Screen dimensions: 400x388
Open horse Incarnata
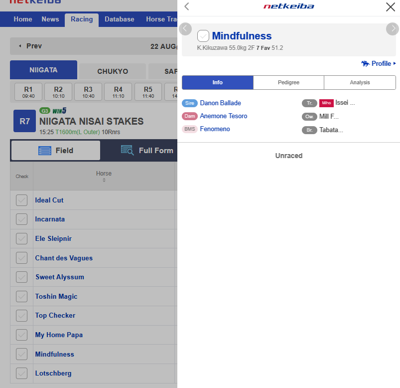[50, 219]
